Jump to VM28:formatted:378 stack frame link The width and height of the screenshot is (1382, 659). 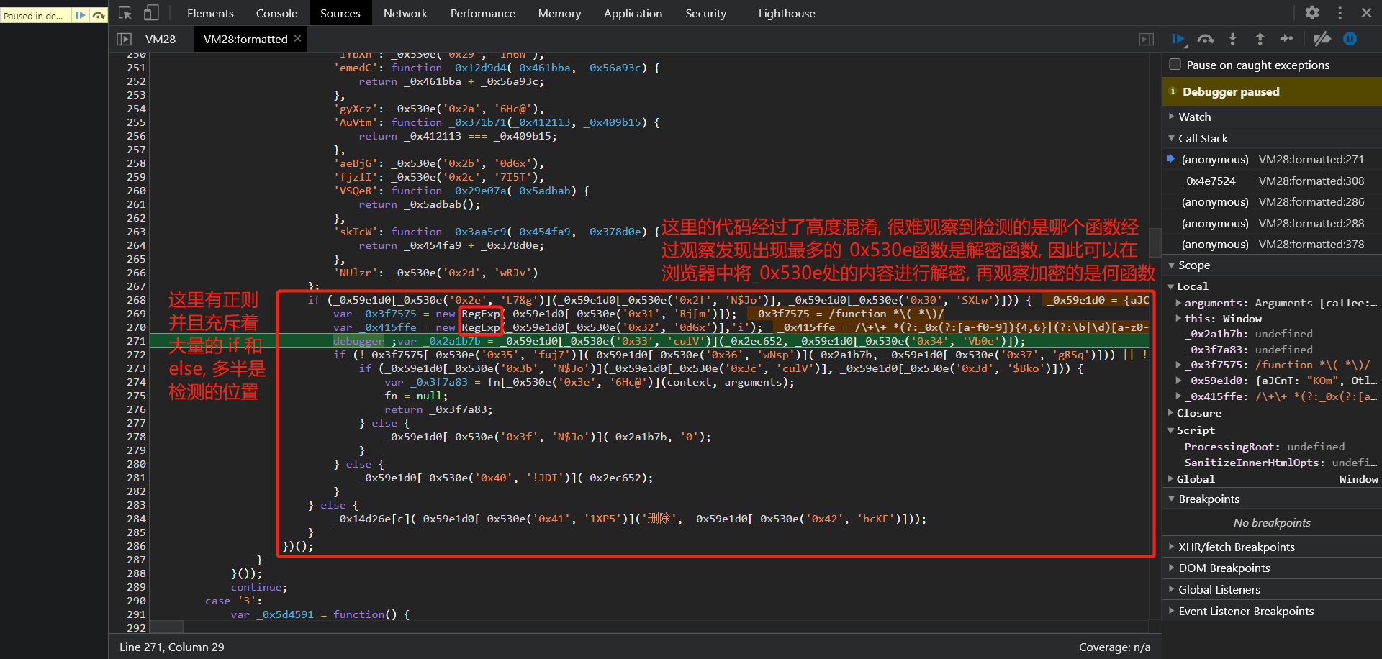point(1311,244)
